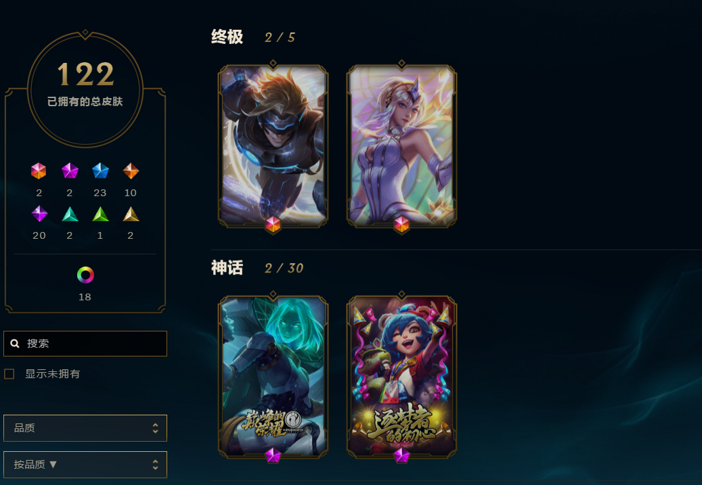The image size is (702, 485).
Task: Click the Ultimate tier red-orange gem icon
Action: click(x=39, y=171)
